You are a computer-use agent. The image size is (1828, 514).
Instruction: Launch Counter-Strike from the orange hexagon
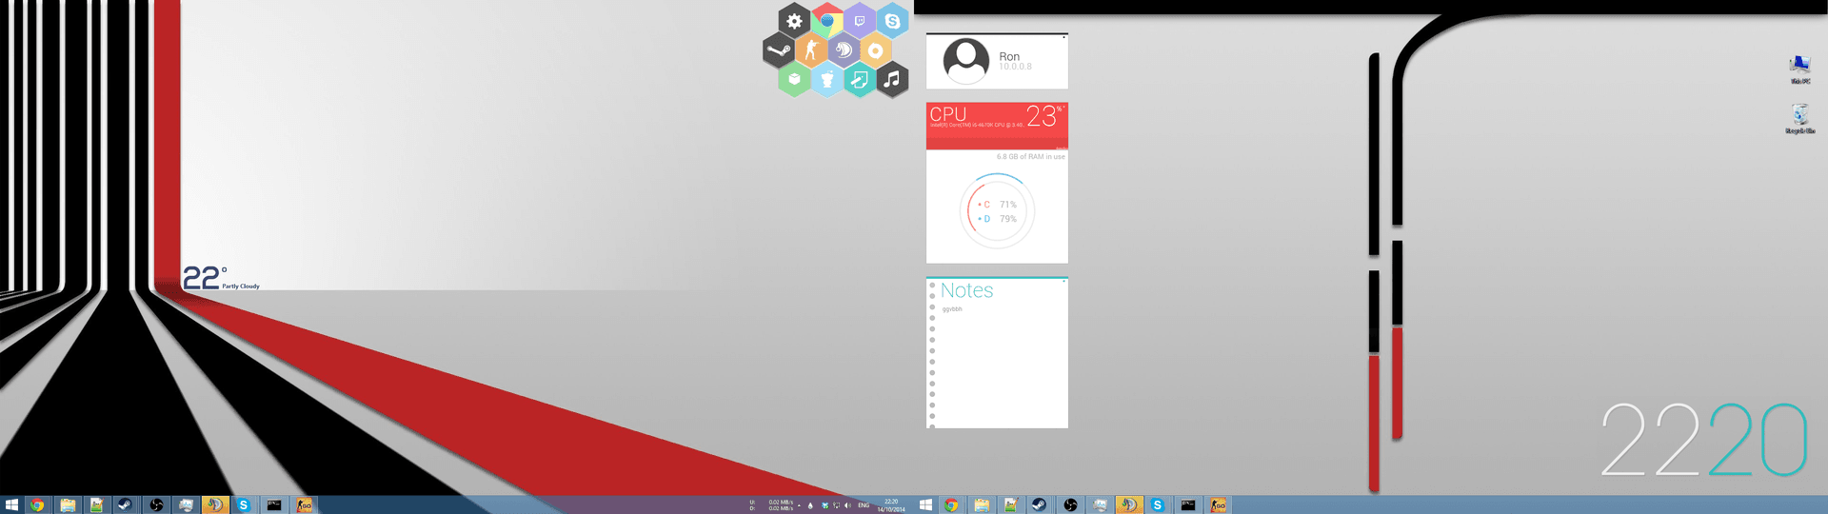pos(811,50)
